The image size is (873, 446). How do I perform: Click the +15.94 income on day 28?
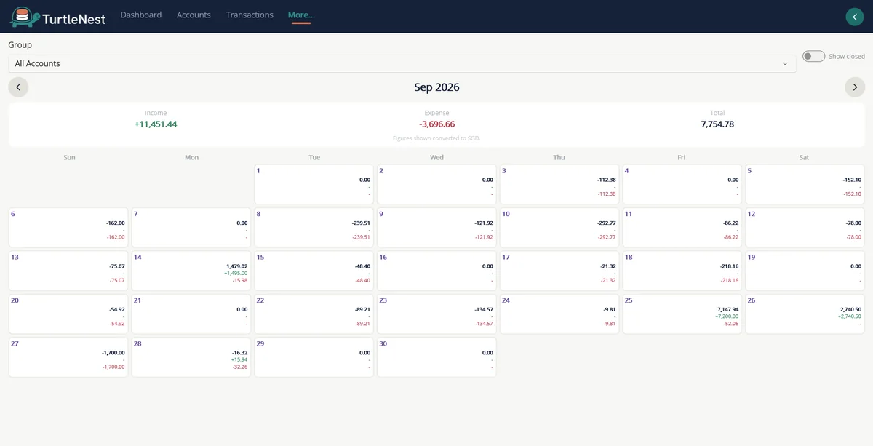239,360
